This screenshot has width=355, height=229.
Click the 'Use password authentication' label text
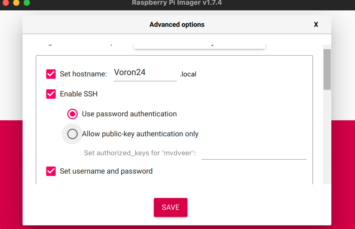point(129,114)
